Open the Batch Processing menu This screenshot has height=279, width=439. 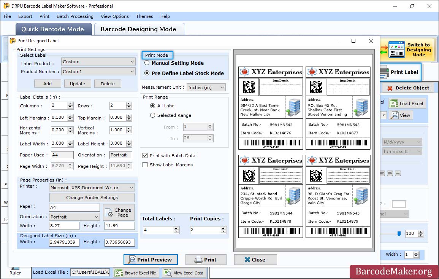click(x=75, y=16)
